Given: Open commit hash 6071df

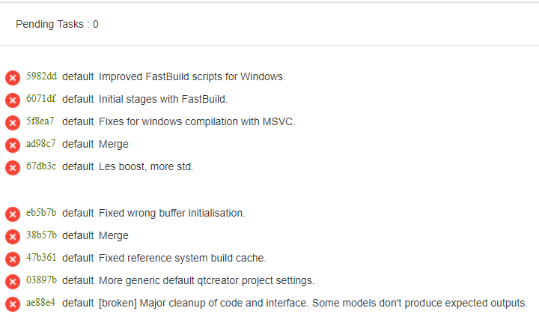Looking at the screenshot, I should click(41, 98).
